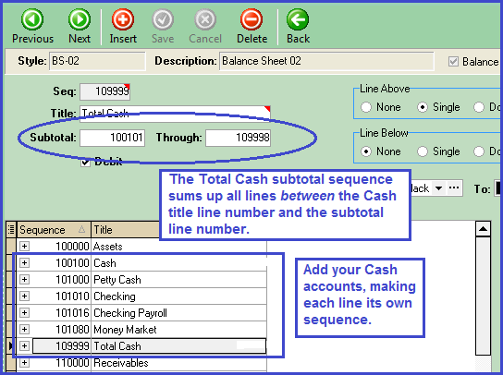Select the Receivables title cell
The height and width of the screenshot is (375, 503).
(179, 363)
